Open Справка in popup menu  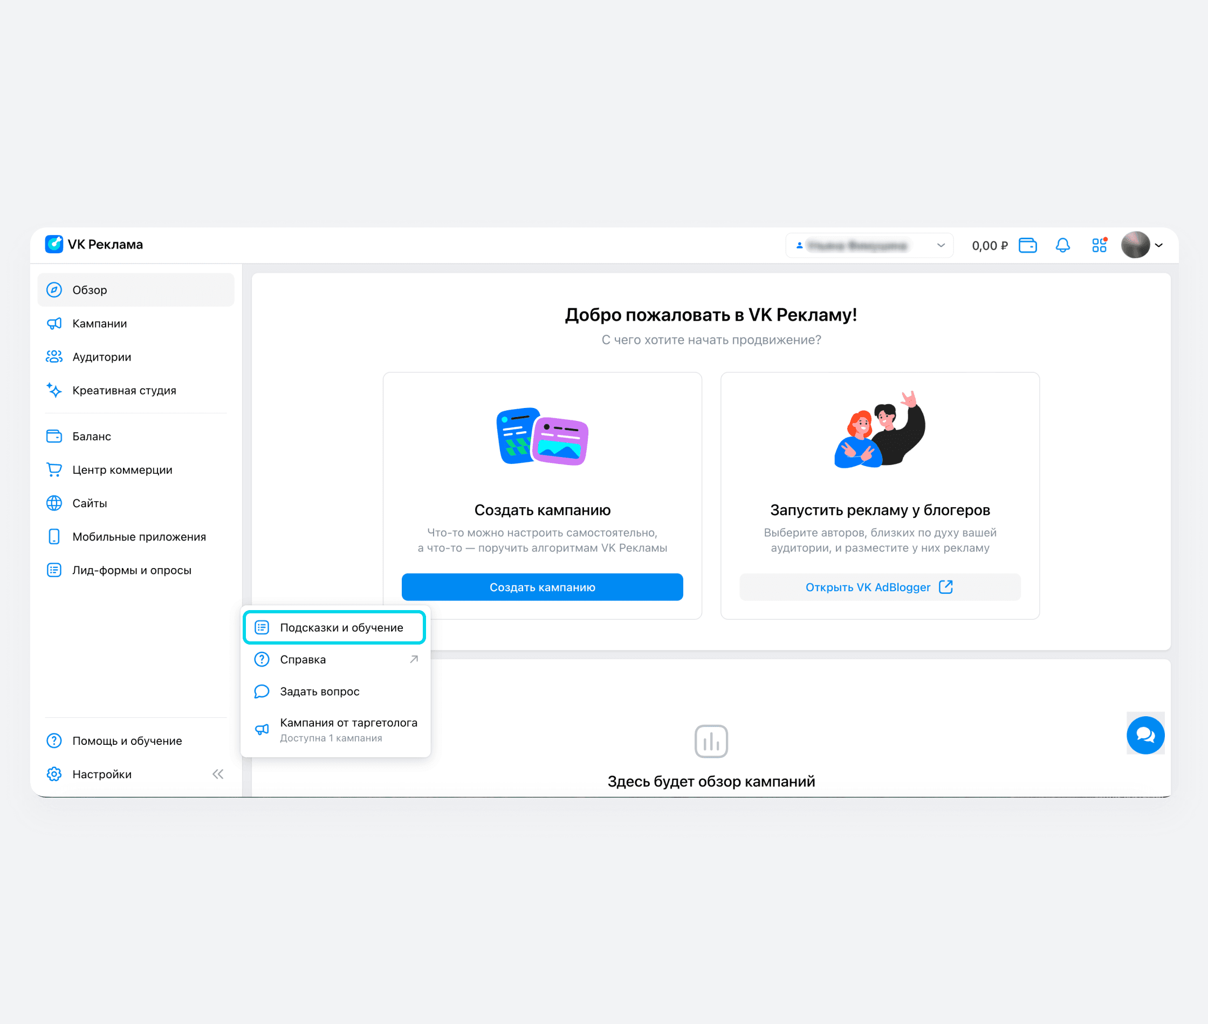[335, 660]
